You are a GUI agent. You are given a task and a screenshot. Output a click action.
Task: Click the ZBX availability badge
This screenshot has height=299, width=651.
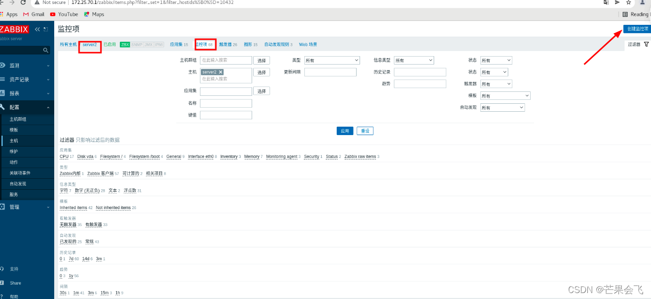tap(125, 45)
